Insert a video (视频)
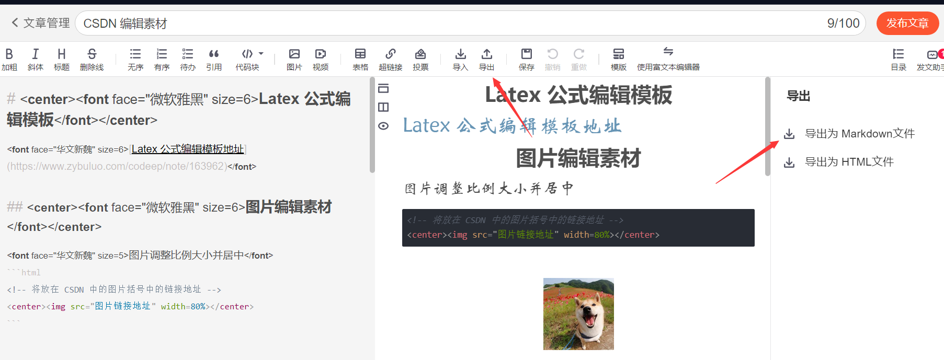944x360 pixels. point(321,59)
